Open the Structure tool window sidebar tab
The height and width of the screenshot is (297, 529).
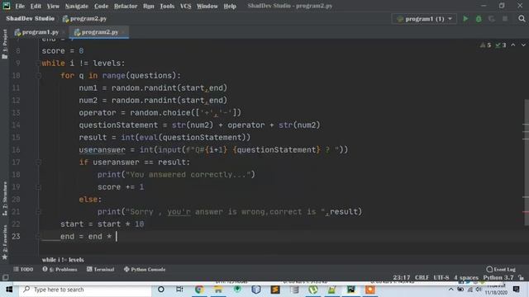click(x=5, y=199)
